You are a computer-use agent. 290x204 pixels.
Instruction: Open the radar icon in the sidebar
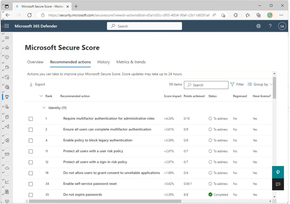[7, 87]
